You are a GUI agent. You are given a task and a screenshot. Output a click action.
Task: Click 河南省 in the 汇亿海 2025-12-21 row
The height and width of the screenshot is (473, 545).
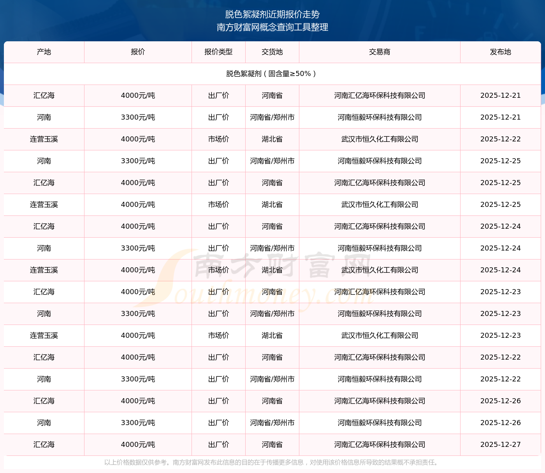tap(272, 95)
